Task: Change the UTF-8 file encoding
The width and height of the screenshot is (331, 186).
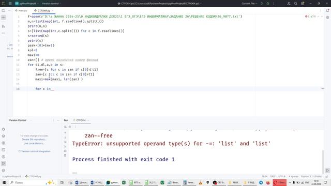Action: tap(281, 176)
